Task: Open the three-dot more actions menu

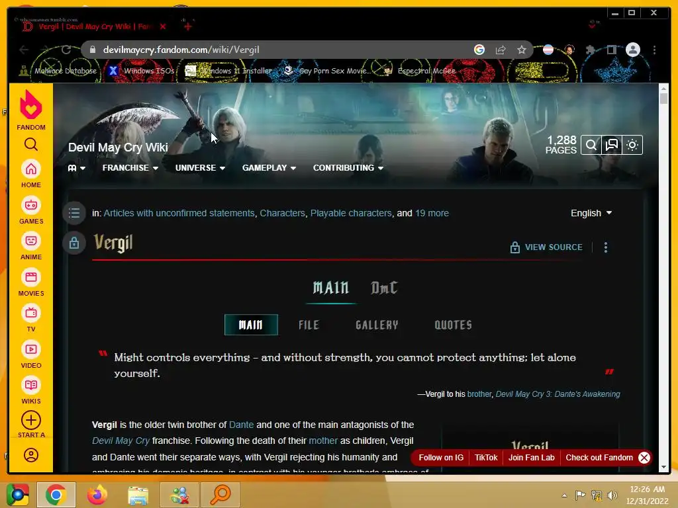Action: [606, 247]
